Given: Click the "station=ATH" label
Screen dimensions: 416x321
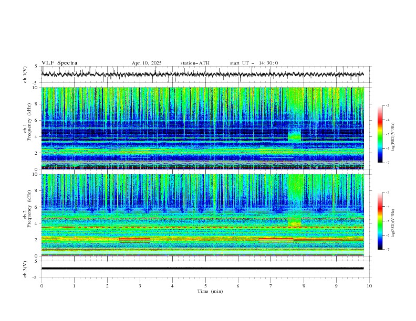Looking at the screenshot, I should coord(195,63).
